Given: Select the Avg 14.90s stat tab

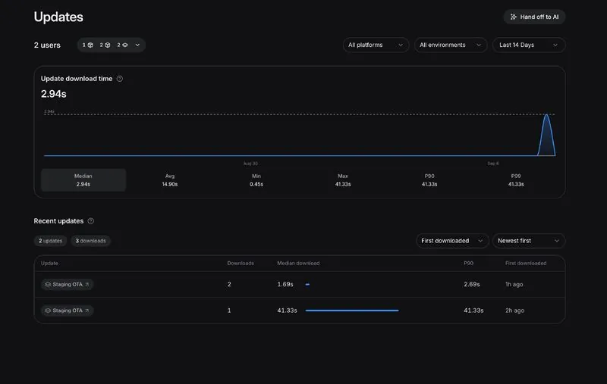Looking at the screenshot, I should (x=169, y=180).
